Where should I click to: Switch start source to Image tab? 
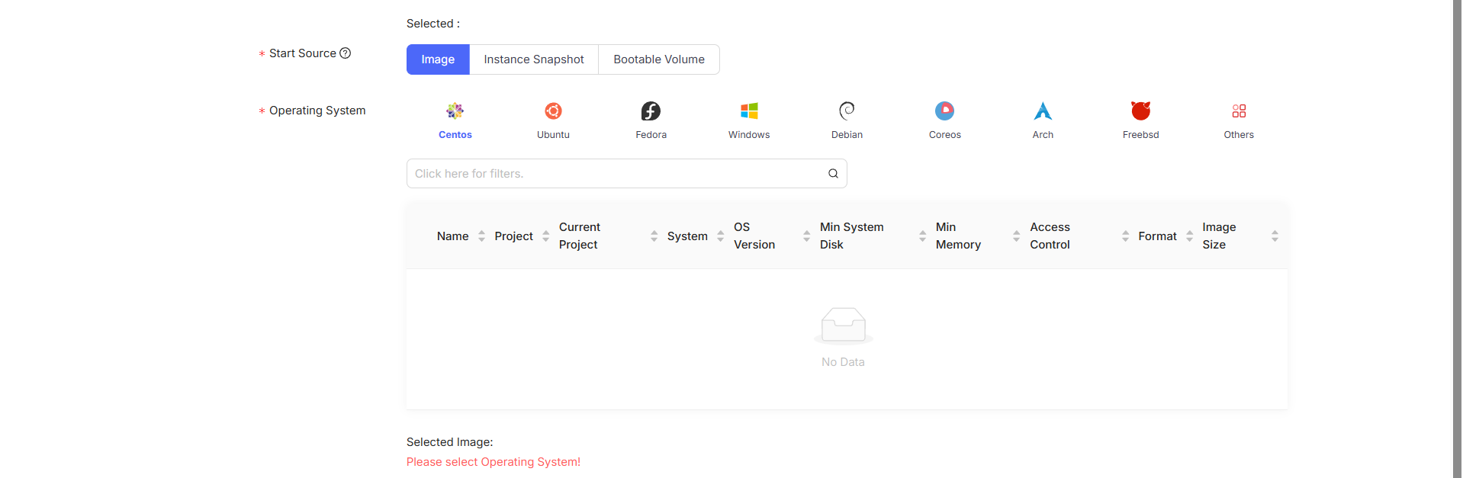[438, 59]
